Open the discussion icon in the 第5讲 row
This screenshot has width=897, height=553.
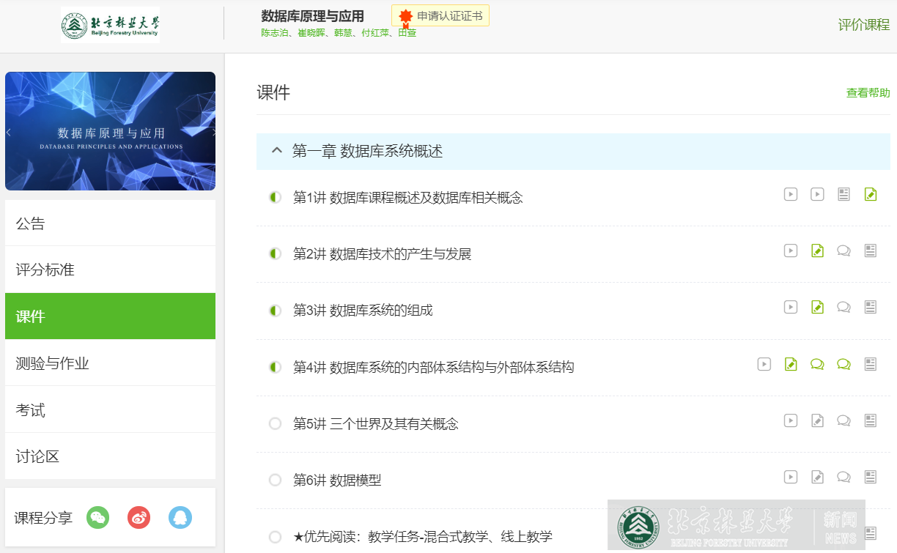pos(844,420)
